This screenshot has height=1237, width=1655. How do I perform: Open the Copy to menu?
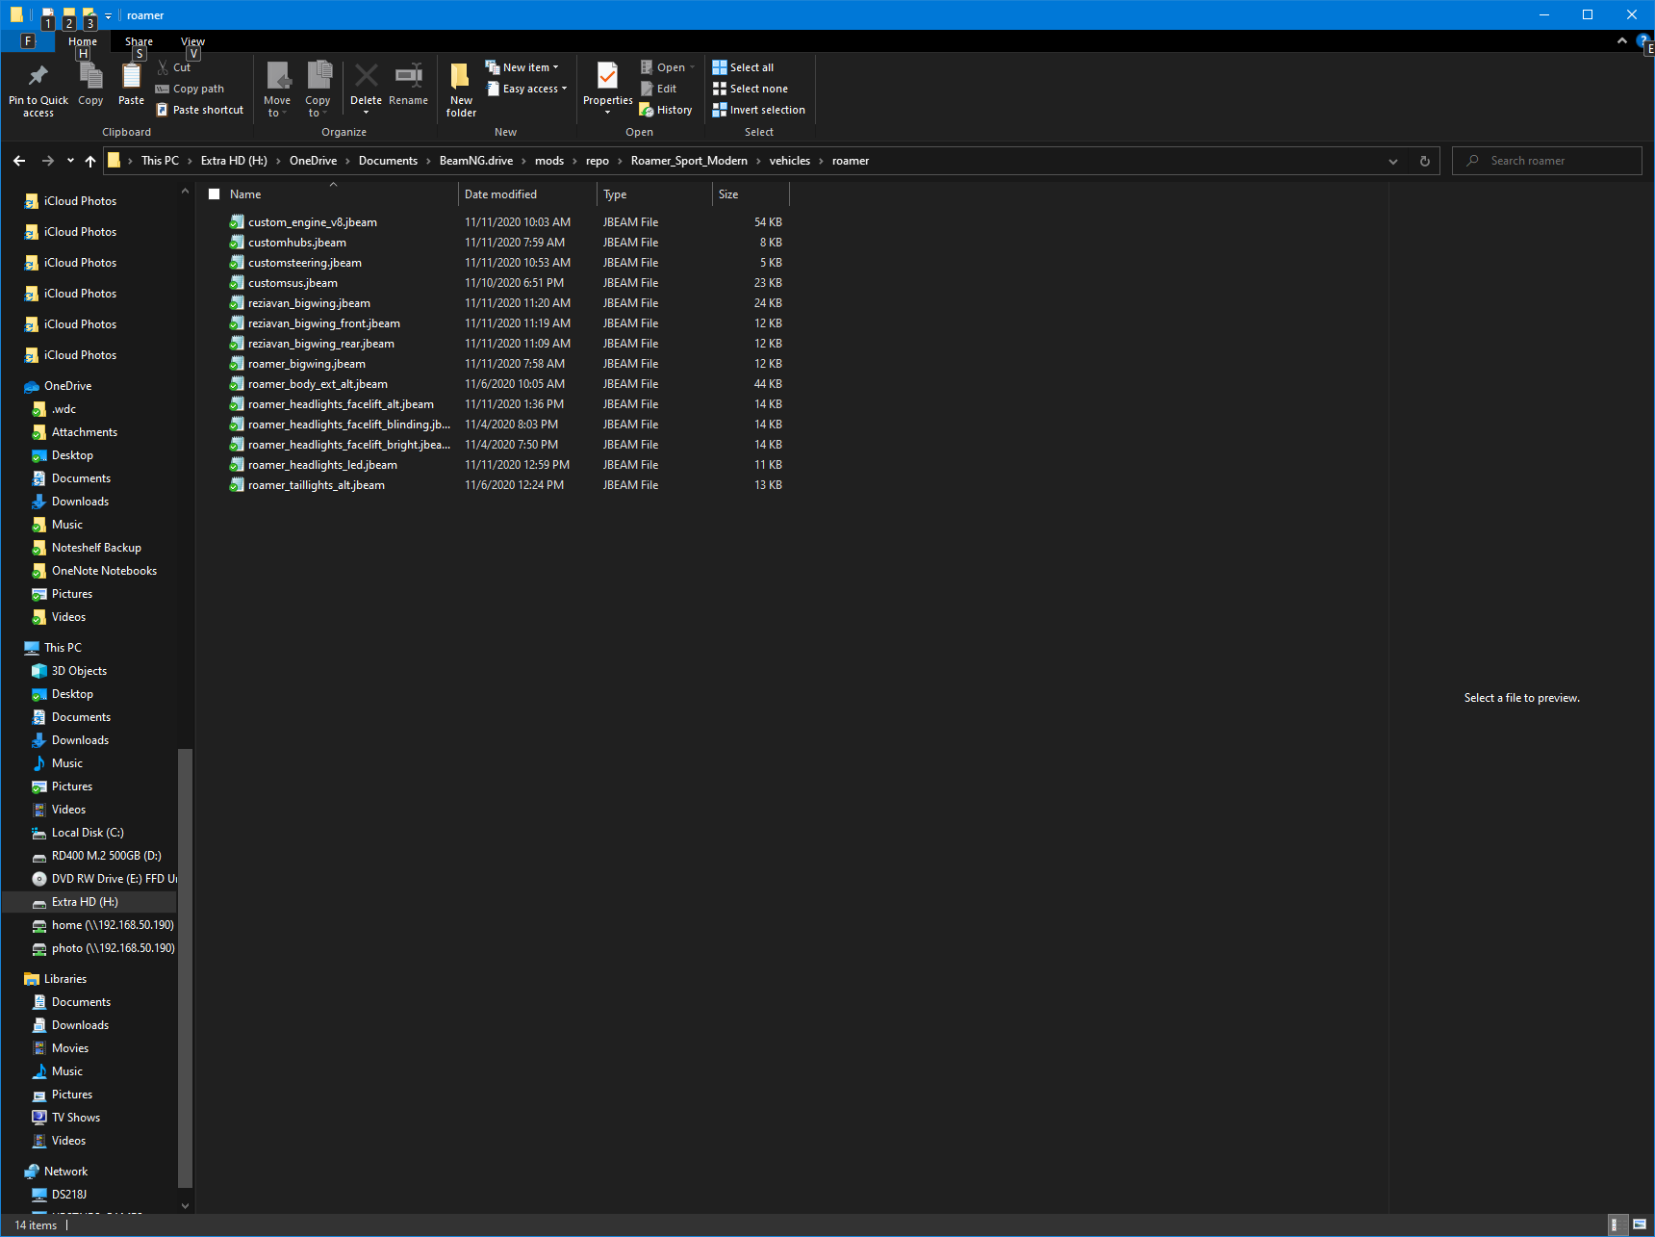[318, 90]
